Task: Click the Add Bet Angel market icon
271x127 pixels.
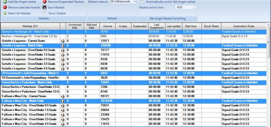Action: 5,2
